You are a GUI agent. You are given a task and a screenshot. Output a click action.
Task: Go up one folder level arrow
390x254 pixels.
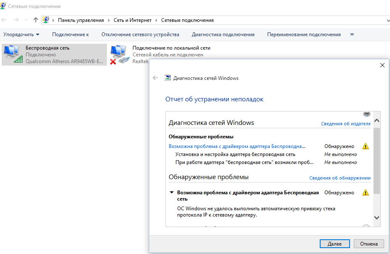(x=36, y=20)
